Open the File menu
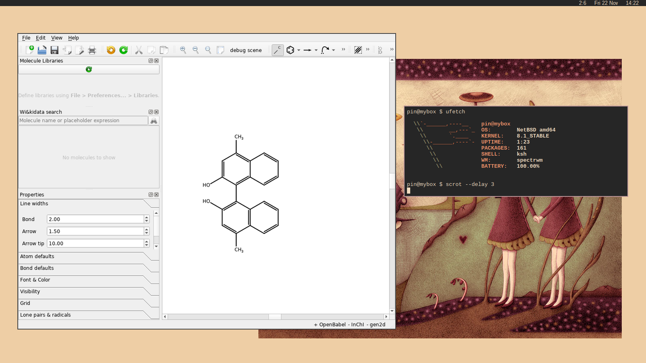The width and height of the screenshot is (646, 363). tap(26, 38)
